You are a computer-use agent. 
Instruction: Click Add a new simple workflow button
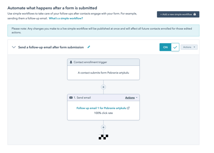(x=178, y=14)
